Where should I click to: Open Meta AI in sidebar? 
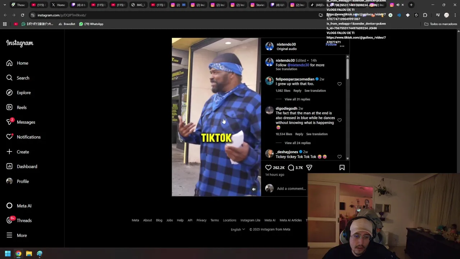click(19, 206)
